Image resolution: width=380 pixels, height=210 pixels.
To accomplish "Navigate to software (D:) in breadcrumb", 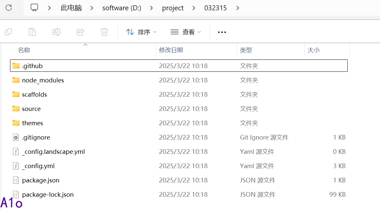I will click(122, 8).
